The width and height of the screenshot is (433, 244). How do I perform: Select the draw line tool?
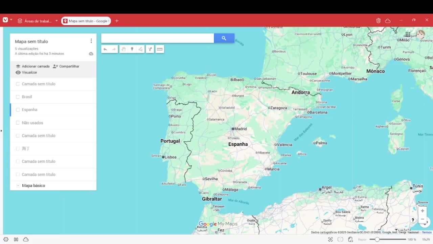140,49
